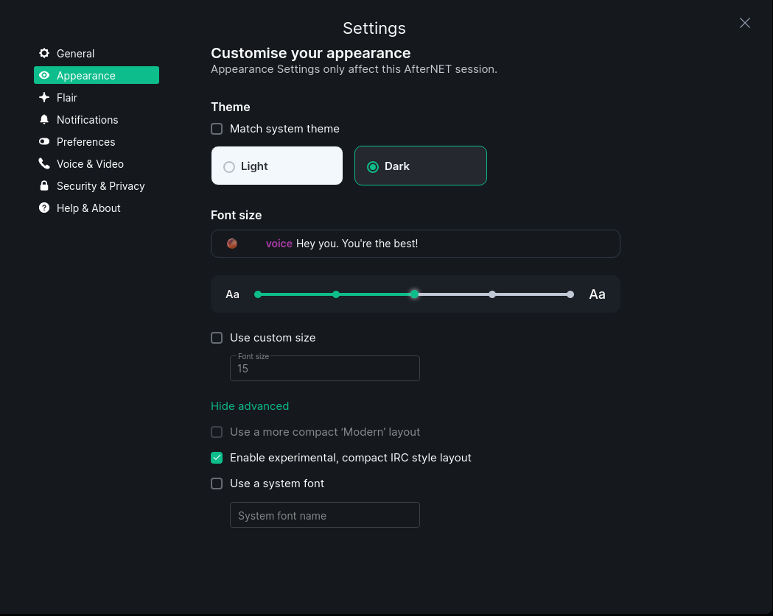Enable Use a system font checkbox

point(217,484)
